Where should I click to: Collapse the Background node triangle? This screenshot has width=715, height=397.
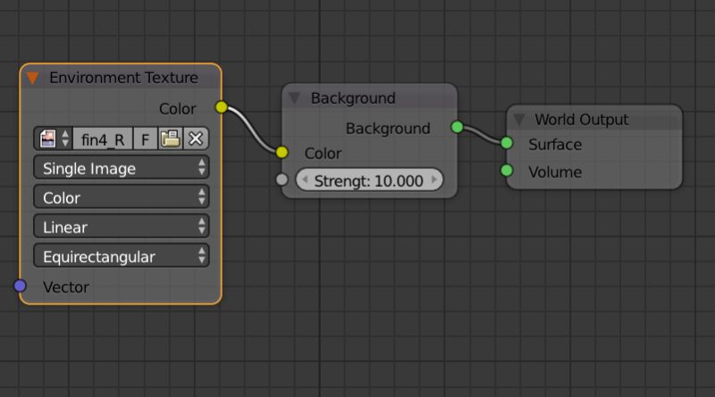(295, 98)
